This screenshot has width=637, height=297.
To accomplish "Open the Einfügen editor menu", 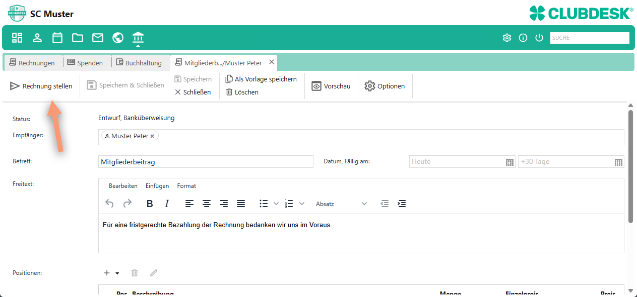I will (x=157, y=186).
